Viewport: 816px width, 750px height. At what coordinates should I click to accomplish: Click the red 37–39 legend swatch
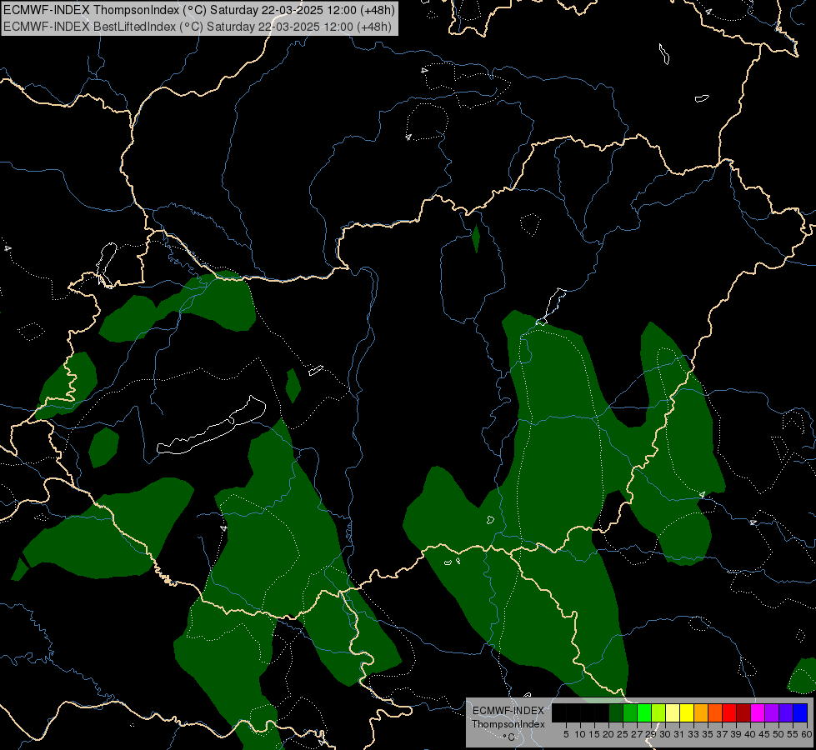tap(729, 712)
